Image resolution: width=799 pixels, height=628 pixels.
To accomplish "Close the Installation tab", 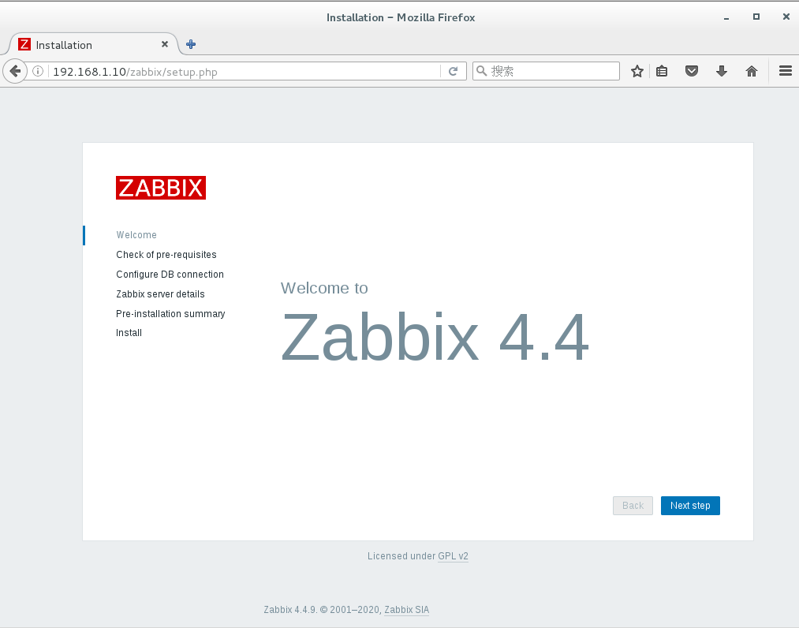I will tap(165, 44).
